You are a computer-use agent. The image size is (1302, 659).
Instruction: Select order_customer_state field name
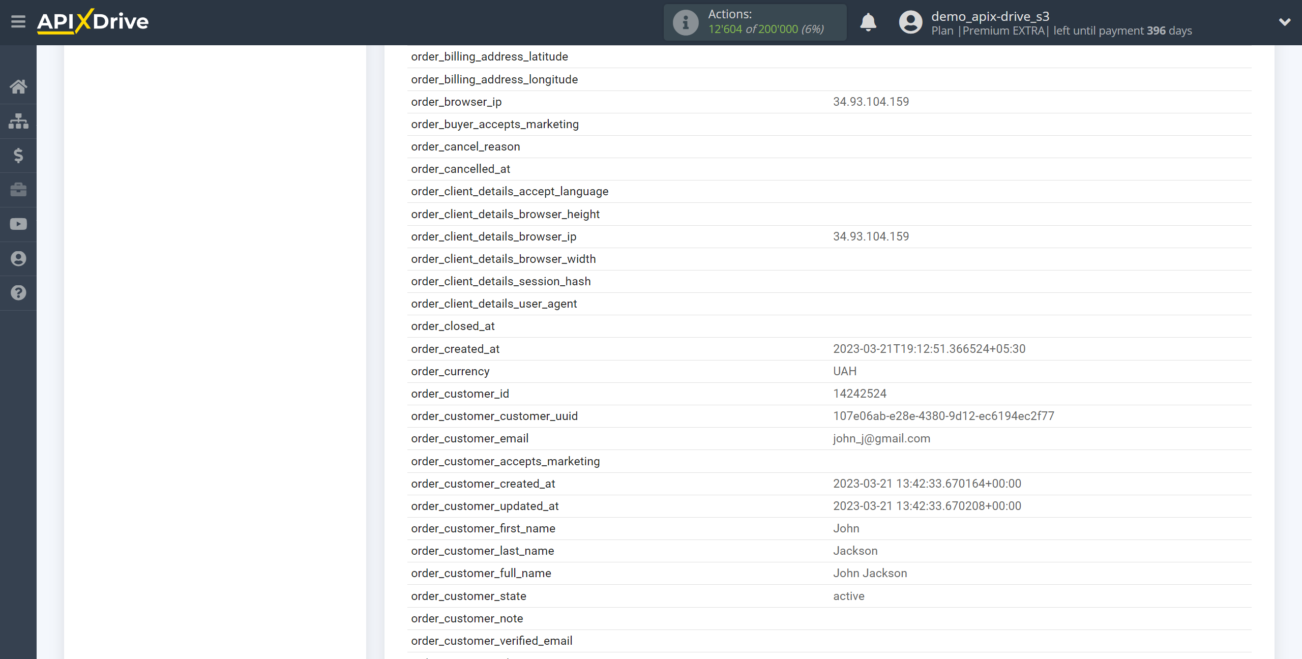pos(468,596)
